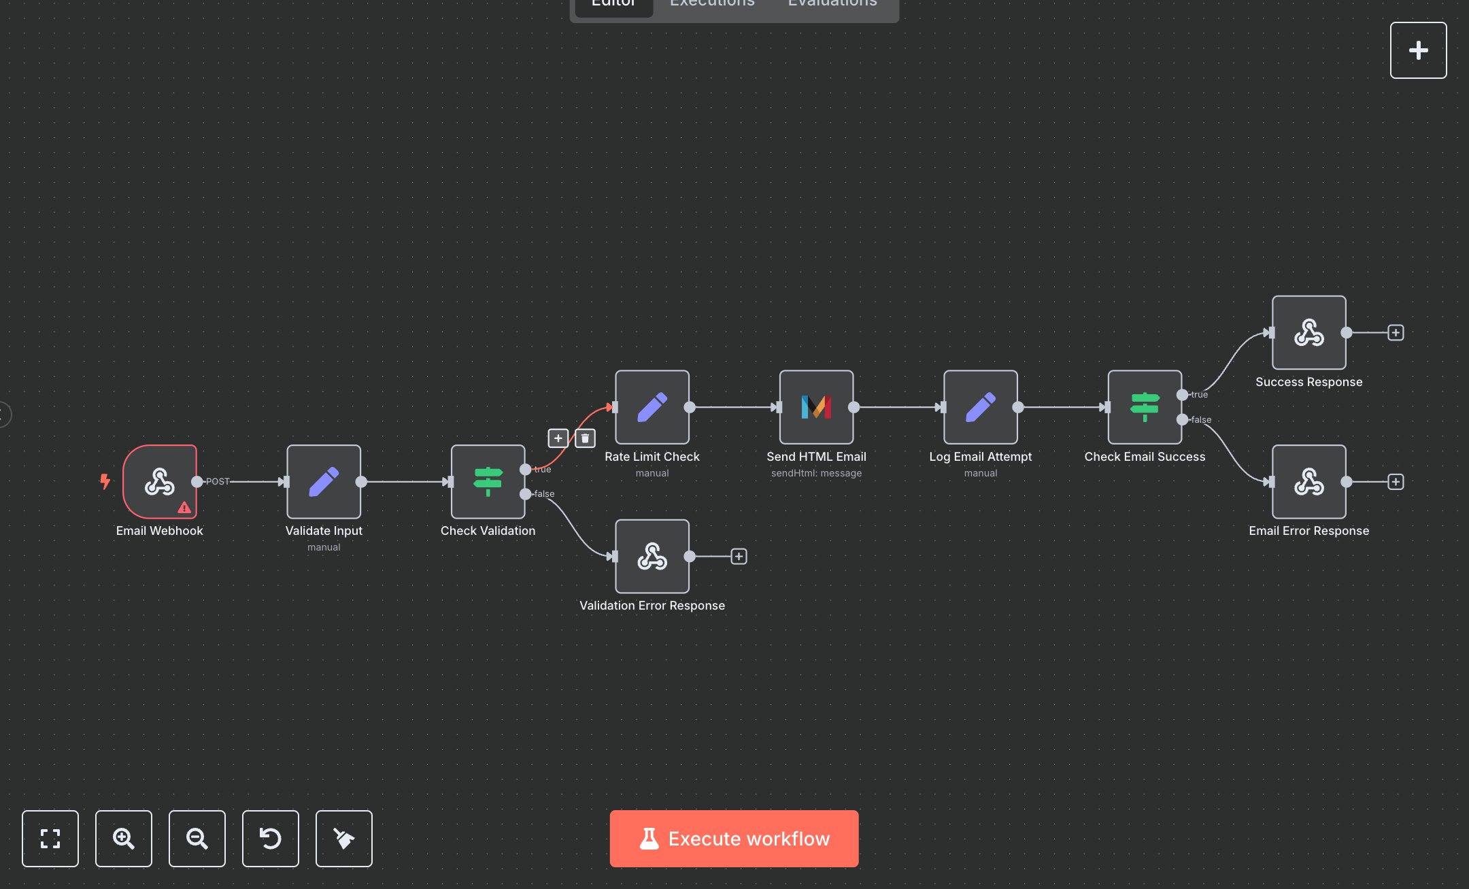Zoom out of the canvas
The width and height of the screenshot is (1469, 889).
(197, 839)
